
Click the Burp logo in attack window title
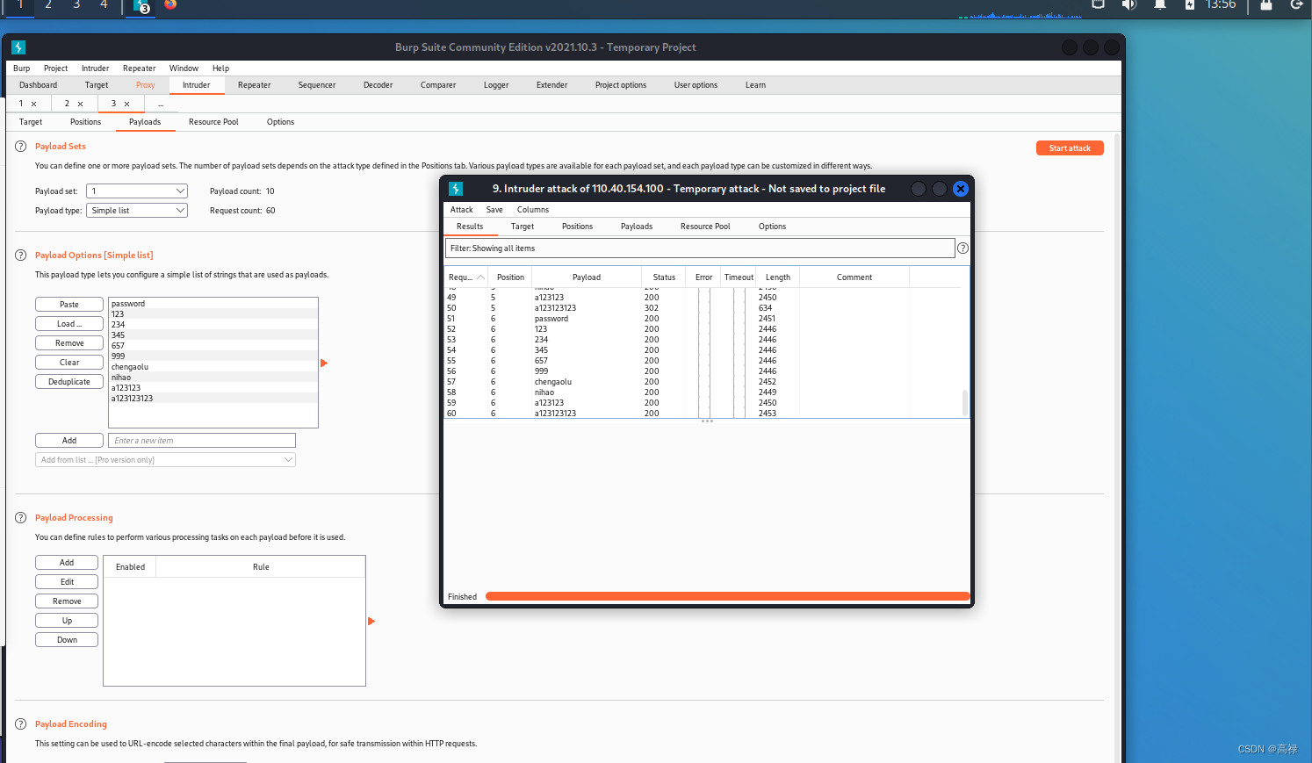click(x=456, y=189)
